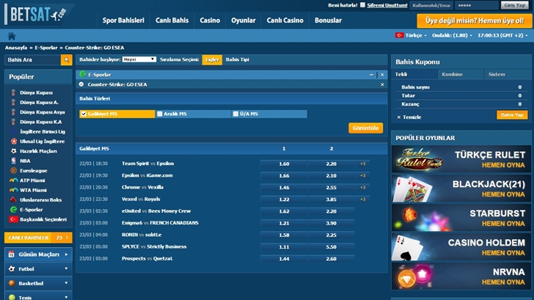Open the Starburst game banner
534x300 pixels.
461,218
